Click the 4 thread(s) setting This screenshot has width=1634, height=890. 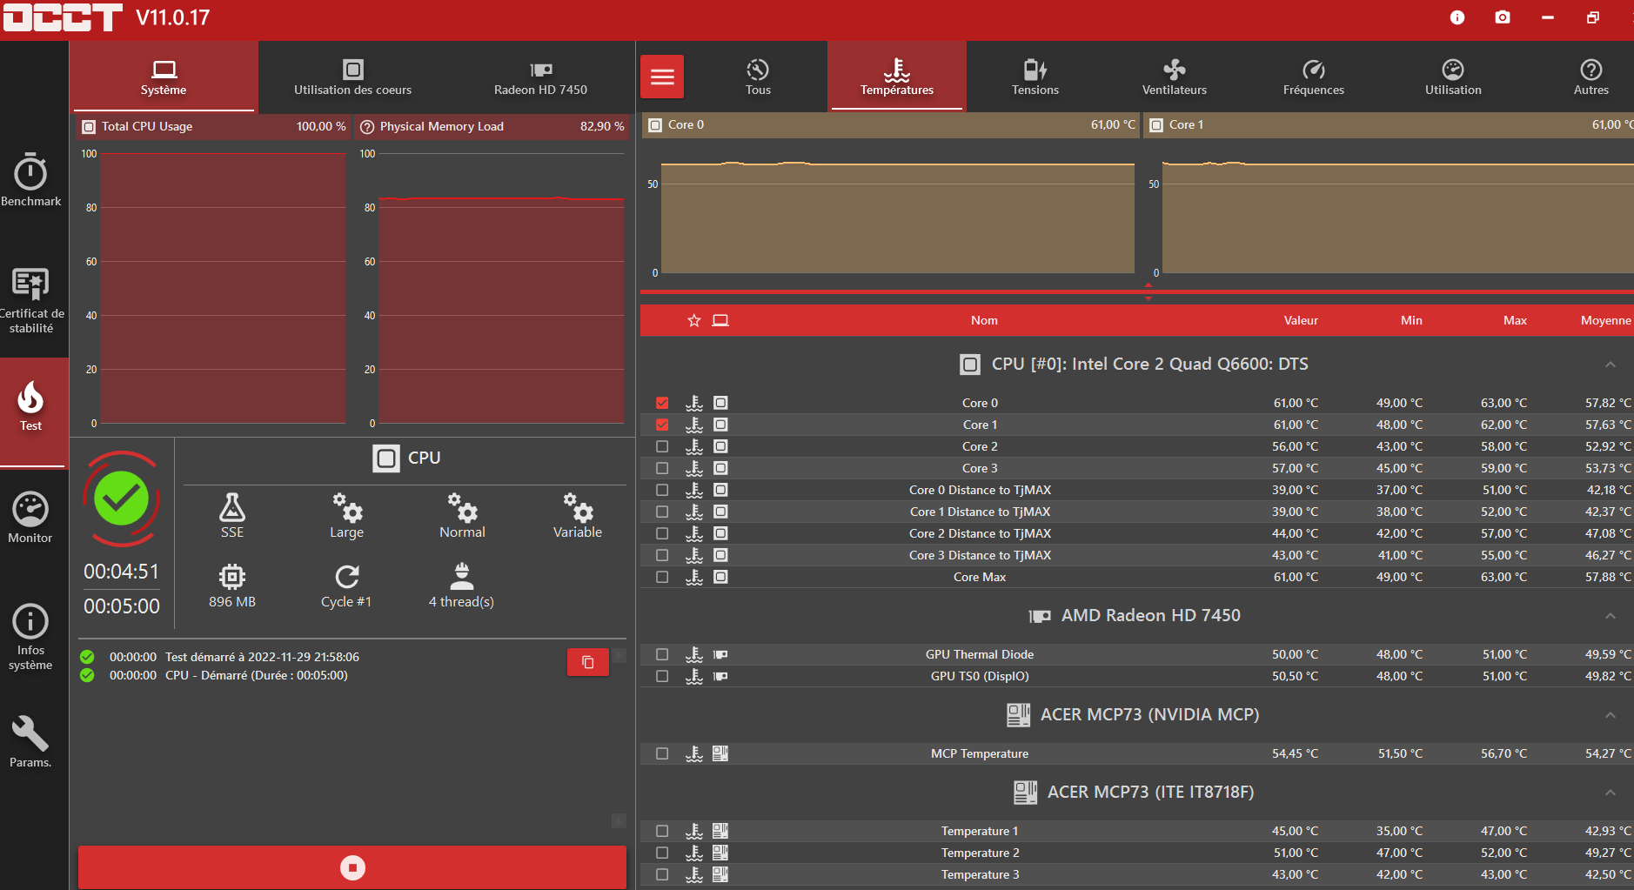[x=461, y=586]
